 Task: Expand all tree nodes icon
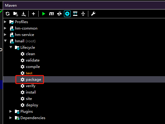75,14
